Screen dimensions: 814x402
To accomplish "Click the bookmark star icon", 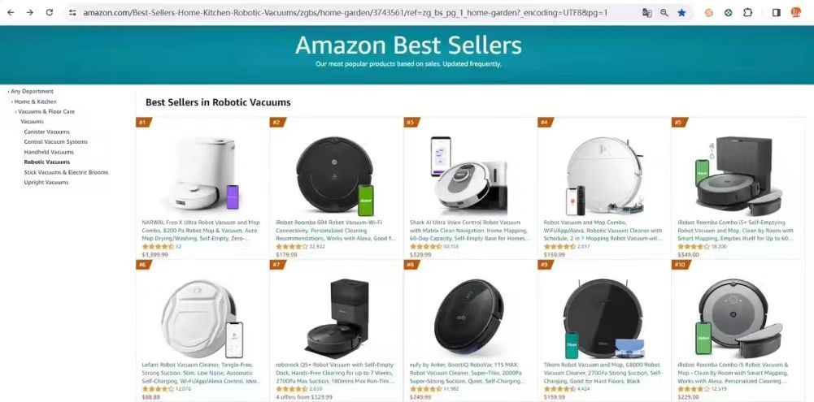I will click(x=681, y=12).
